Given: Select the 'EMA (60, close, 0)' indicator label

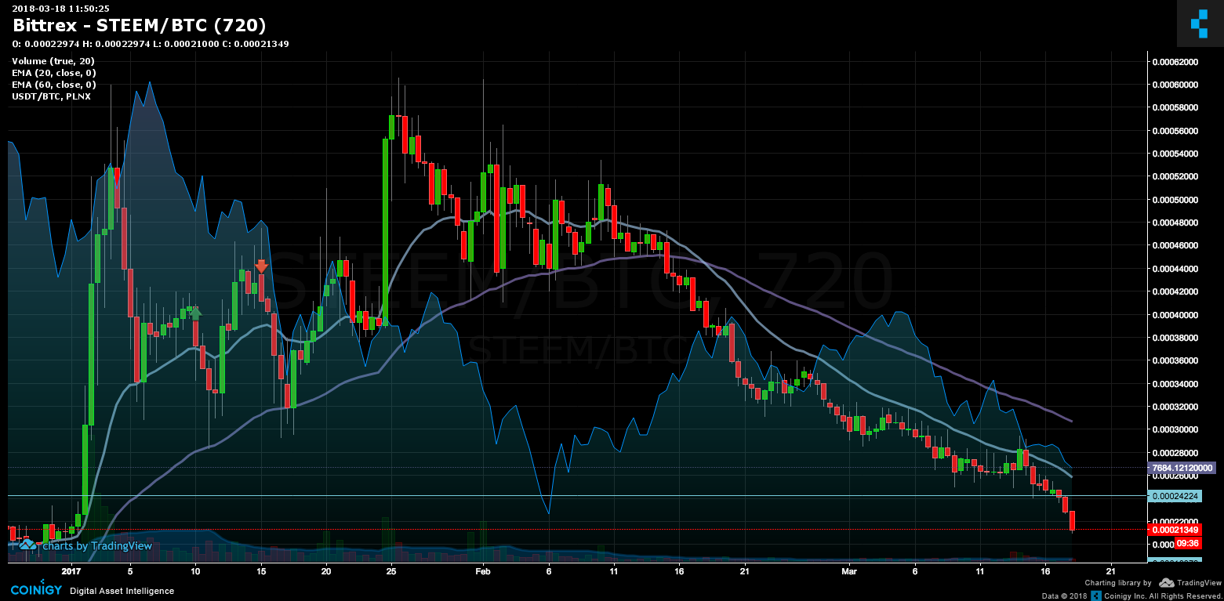Looking at the screenshot, I should coord(54,85).
